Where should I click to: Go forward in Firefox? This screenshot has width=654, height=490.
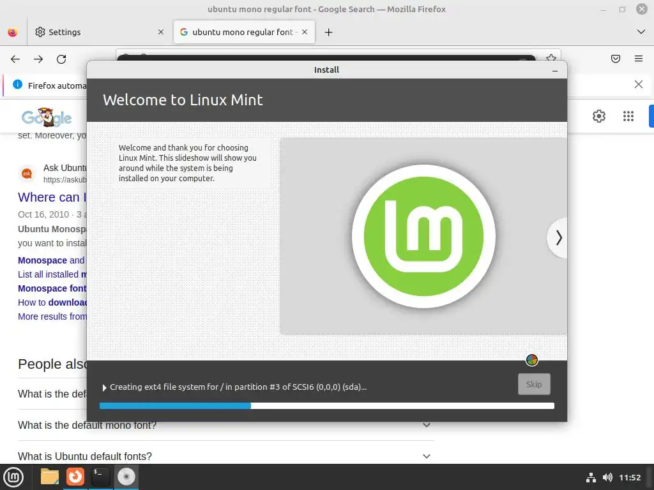[x=38, y=59]
